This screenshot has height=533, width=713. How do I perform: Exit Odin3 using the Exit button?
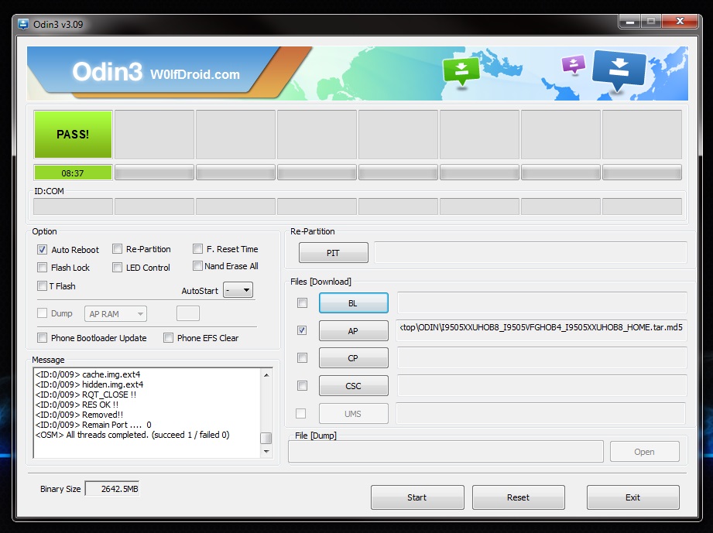(633, 497)
